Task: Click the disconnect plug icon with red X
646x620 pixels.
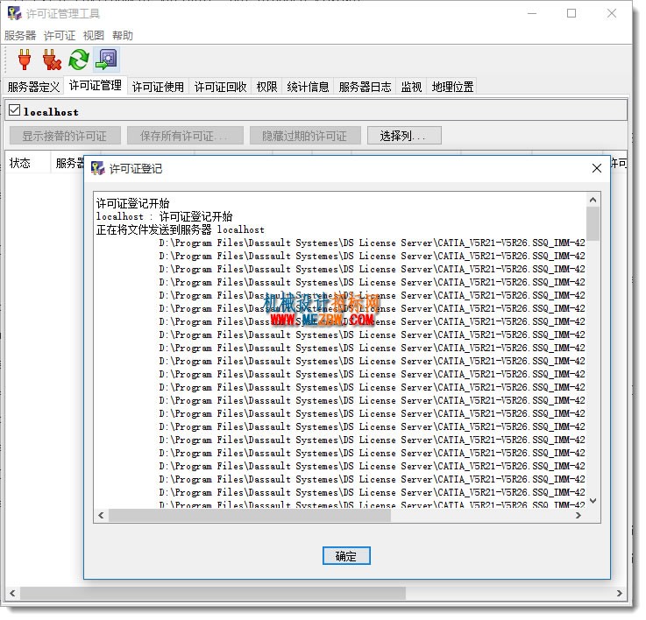Action: pyautogui.click(x=52, y=60)
